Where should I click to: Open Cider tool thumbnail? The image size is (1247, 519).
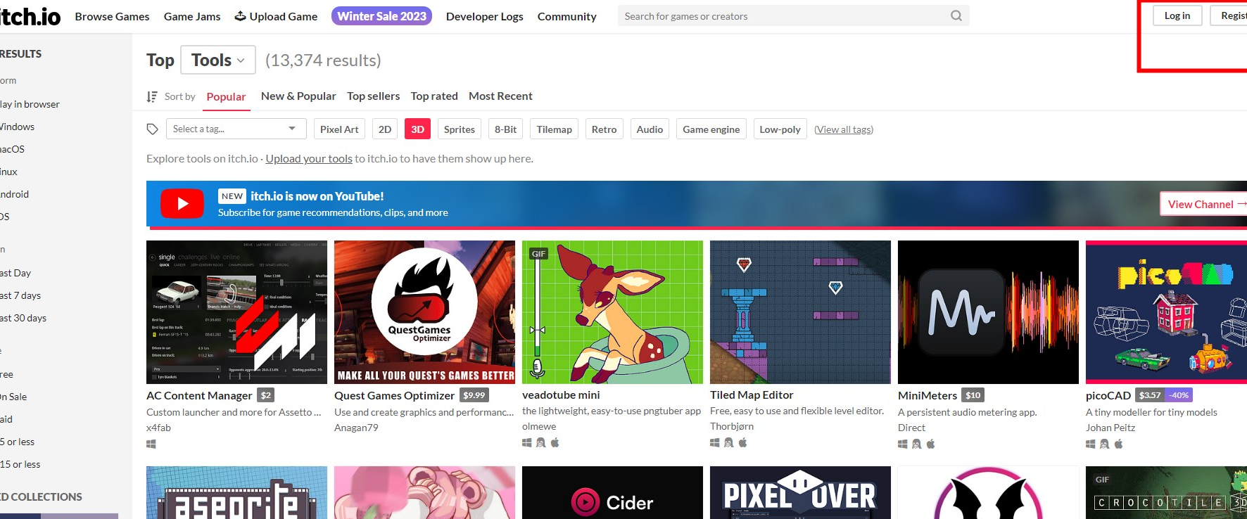point(612,492)
